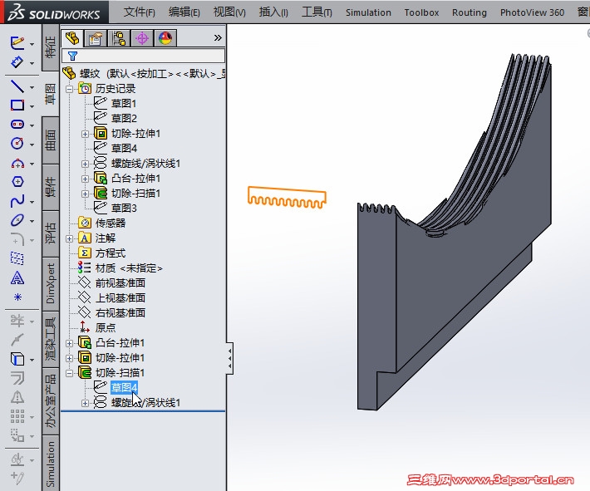Open the 视图(V) menu
This screenshot has width=590, height=491.
click(229, 12)
